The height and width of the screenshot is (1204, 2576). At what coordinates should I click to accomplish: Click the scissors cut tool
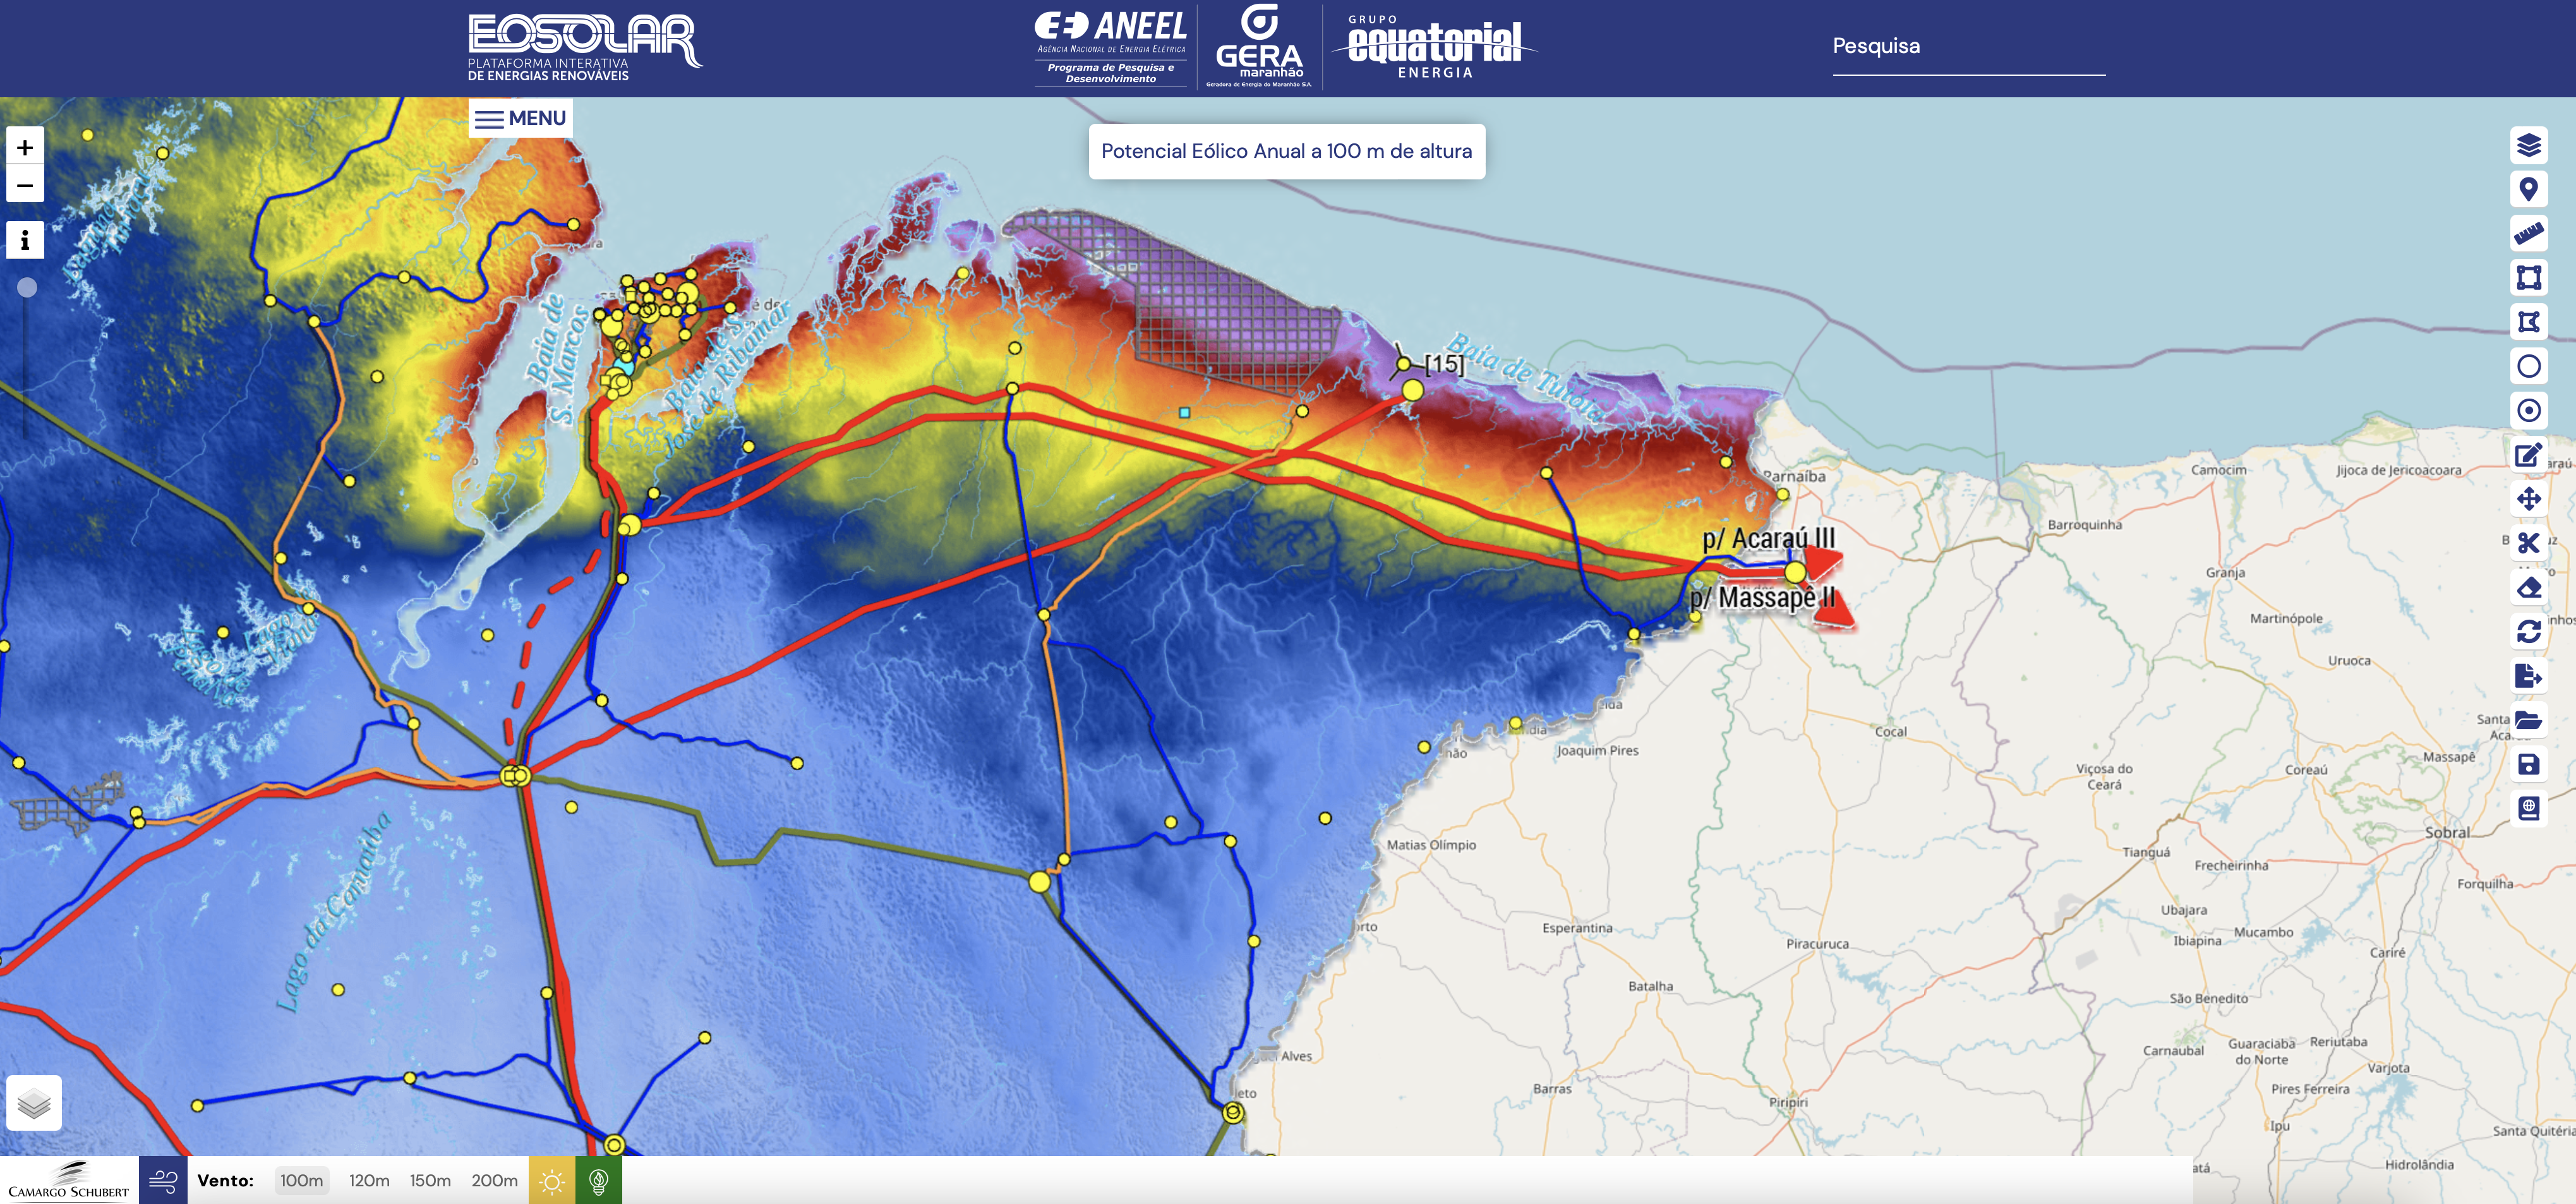point(2528,543)
